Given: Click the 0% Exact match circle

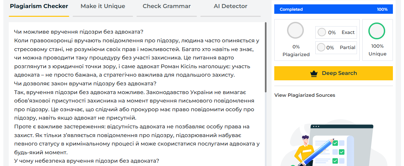Looking at the screenshot, I should [x=322, y=32].
